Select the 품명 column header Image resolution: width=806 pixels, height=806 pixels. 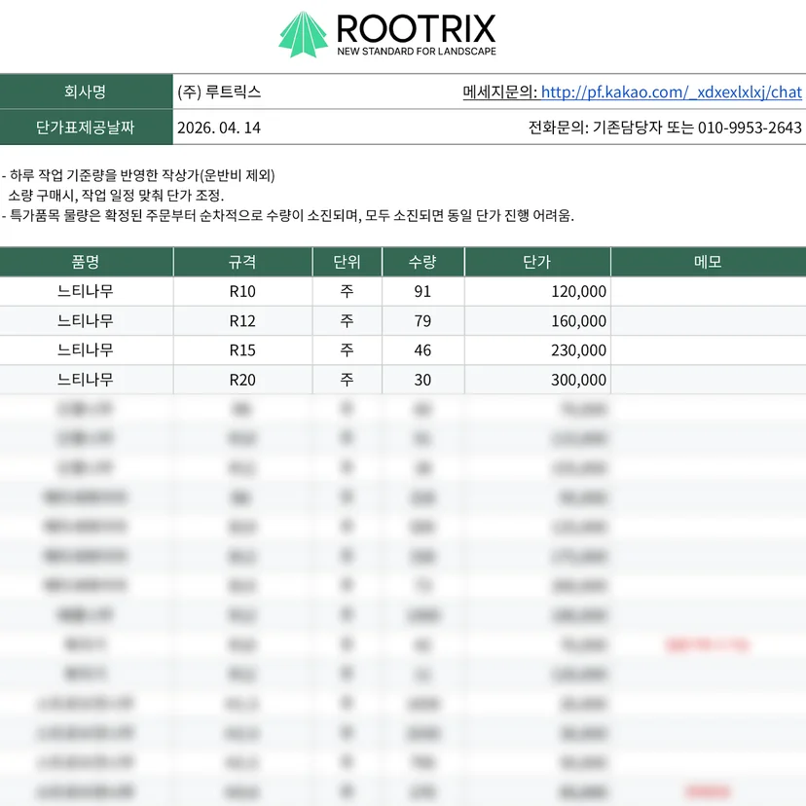point(86,262)
